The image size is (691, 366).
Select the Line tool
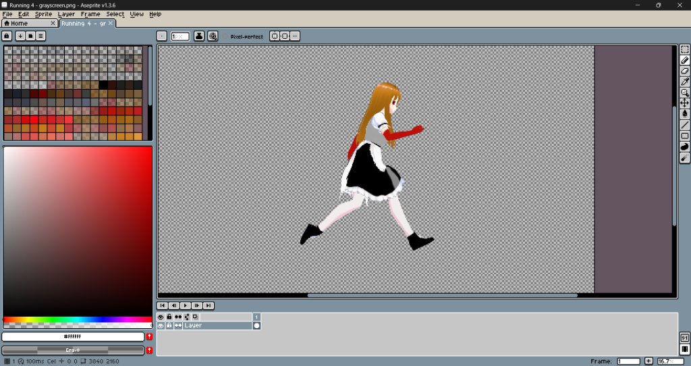(684, 125)
